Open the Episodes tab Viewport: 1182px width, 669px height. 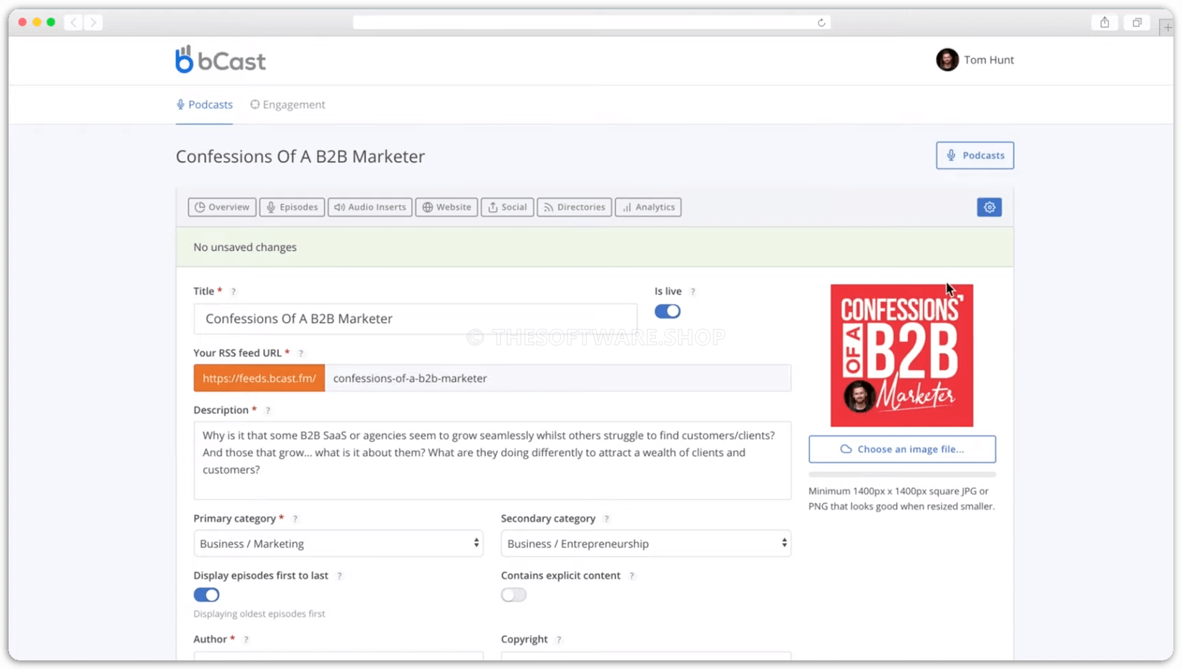pyautogui.click(x=292, y=207)
